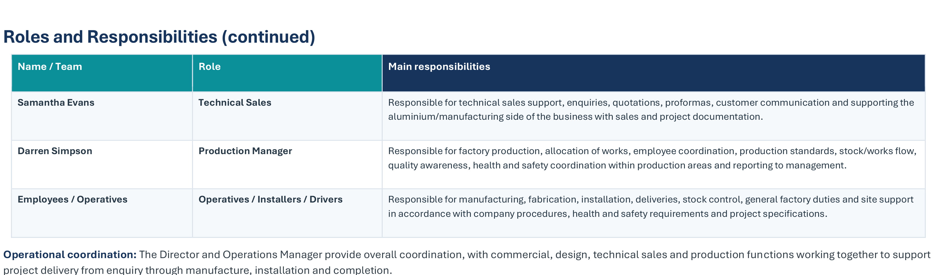
Task: Click the manufacturing and fabrication responsibilities text
Action: pyautogui.click(x=651, y=207)
